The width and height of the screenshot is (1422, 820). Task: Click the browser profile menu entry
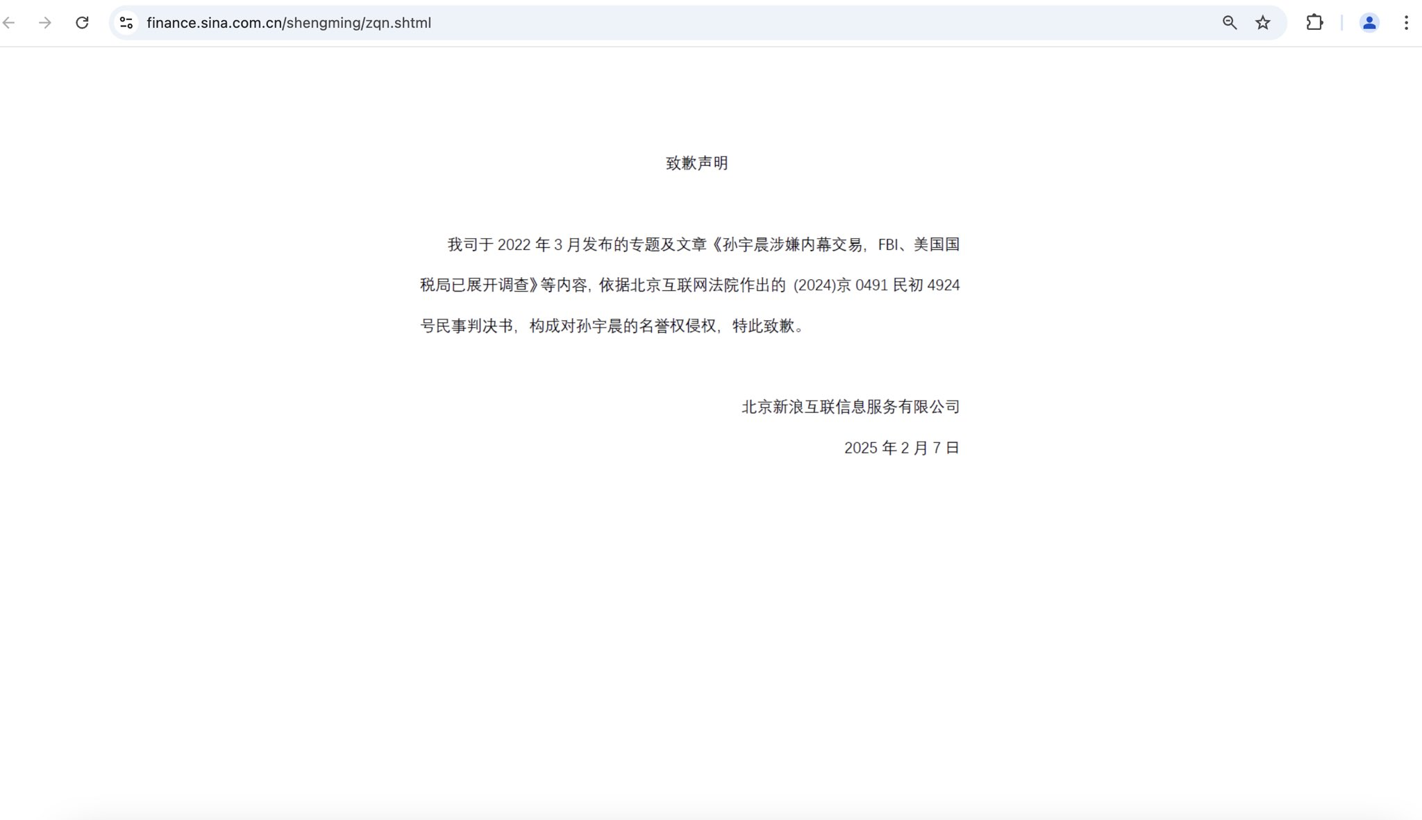pyautogui.click(x=1369, y=22)
